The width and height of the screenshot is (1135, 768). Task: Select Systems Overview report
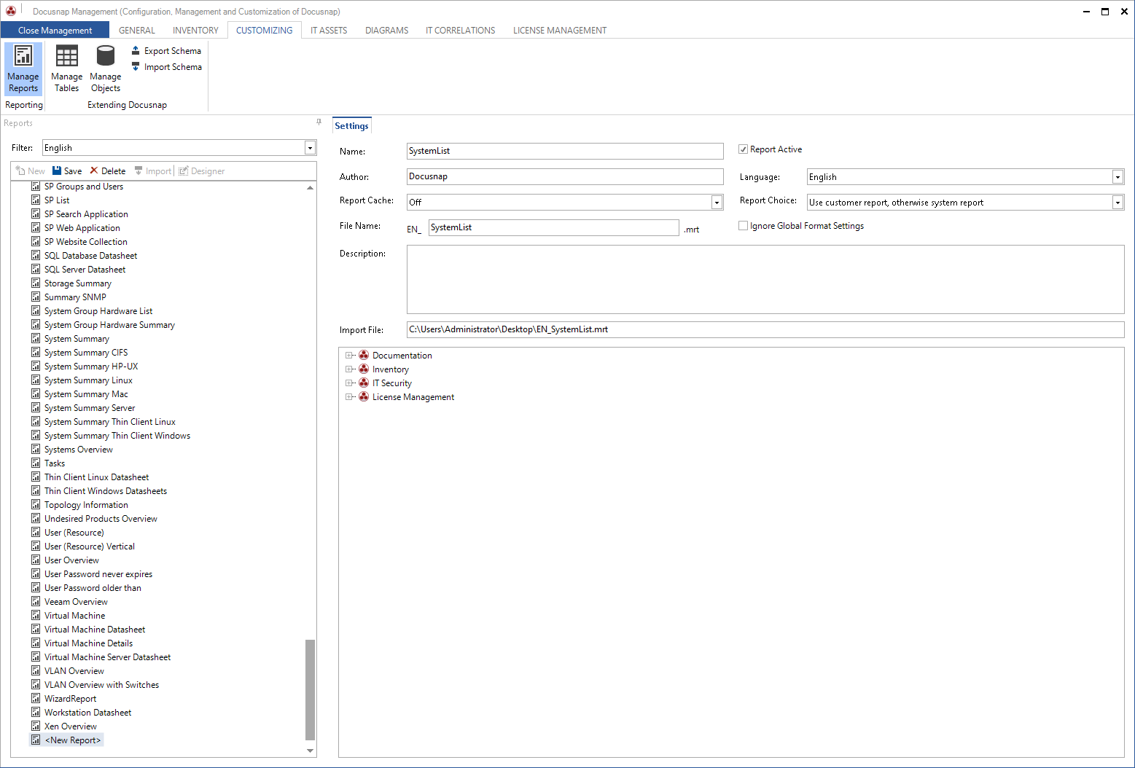click(78, 449)
